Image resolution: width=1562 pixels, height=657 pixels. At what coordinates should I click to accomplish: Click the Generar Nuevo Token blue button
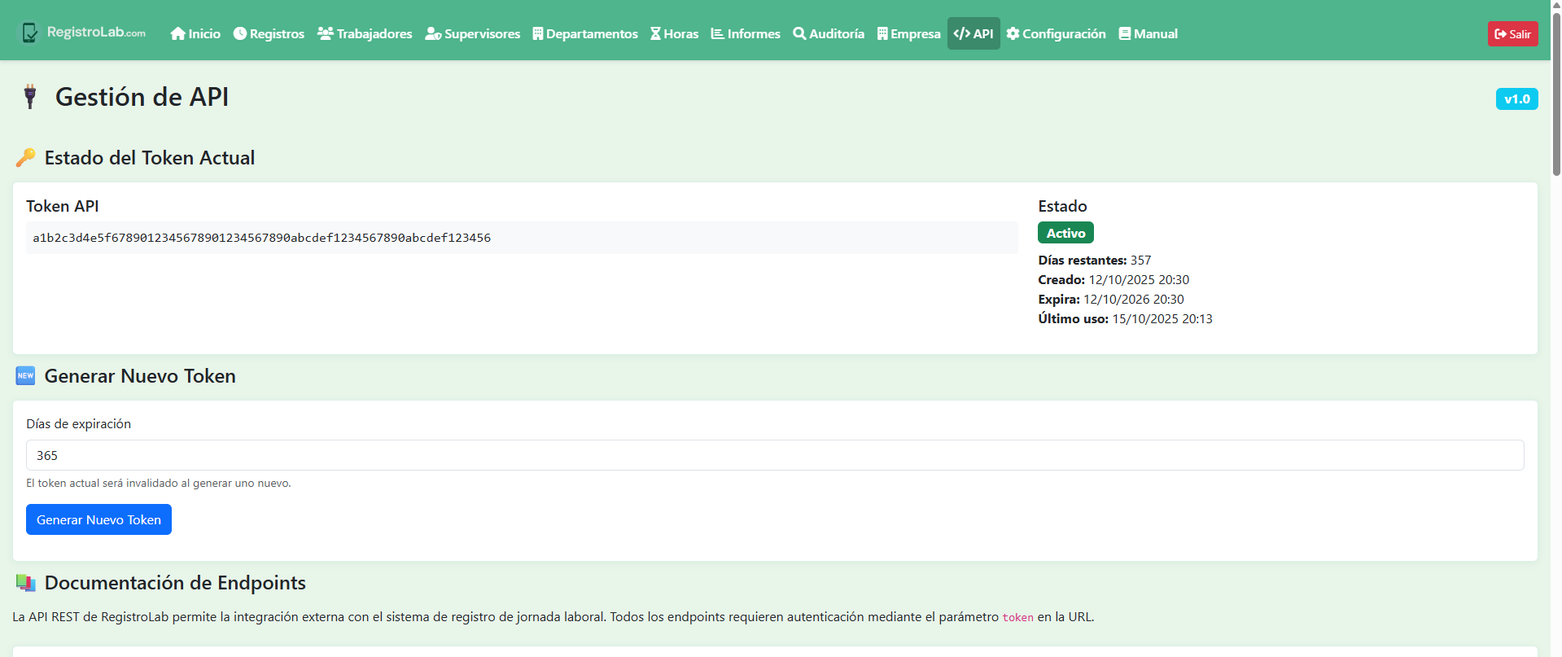tap(98, 519)
